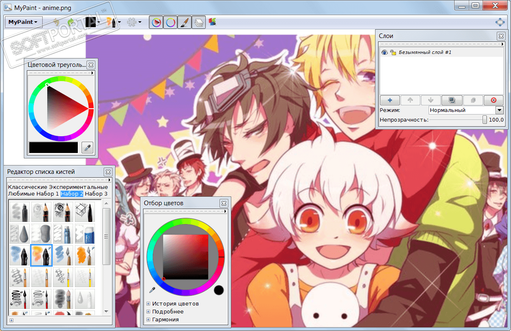511x331 pixels.
Task: Close the Отбор цветов panel
Action: [224, 203]
